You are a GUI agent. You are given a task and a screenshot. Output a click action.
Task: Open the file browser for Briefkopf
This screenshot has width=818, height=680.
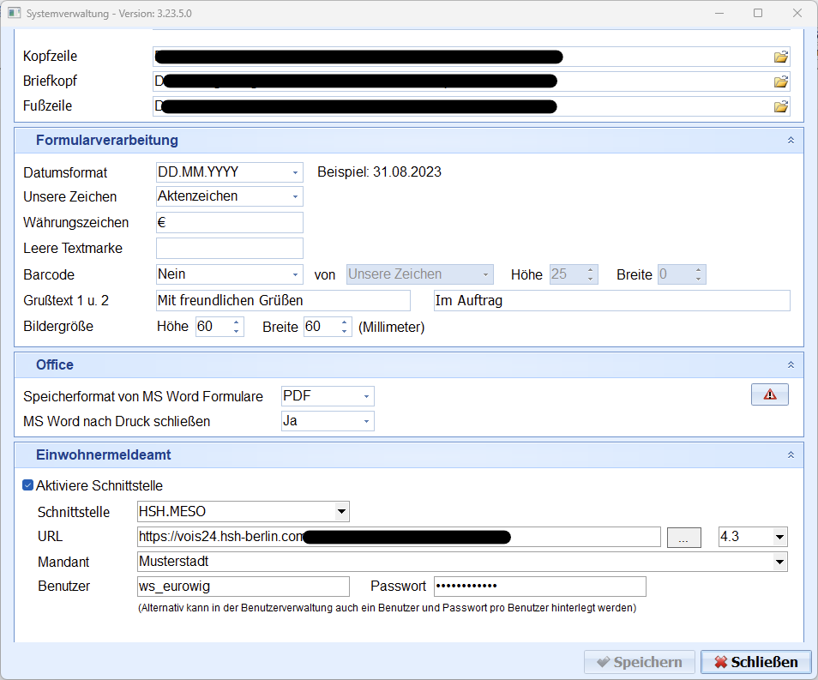(780, 82)
